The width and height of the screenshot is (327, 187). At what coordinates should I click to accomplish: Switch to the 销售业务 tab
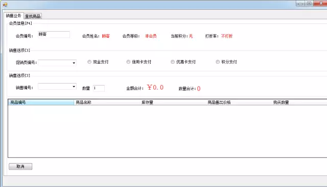14,16
